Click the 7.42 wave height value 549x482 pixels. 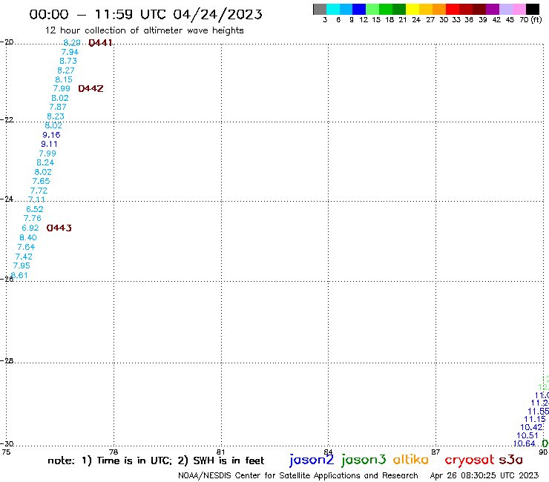[x=24, y=257]
